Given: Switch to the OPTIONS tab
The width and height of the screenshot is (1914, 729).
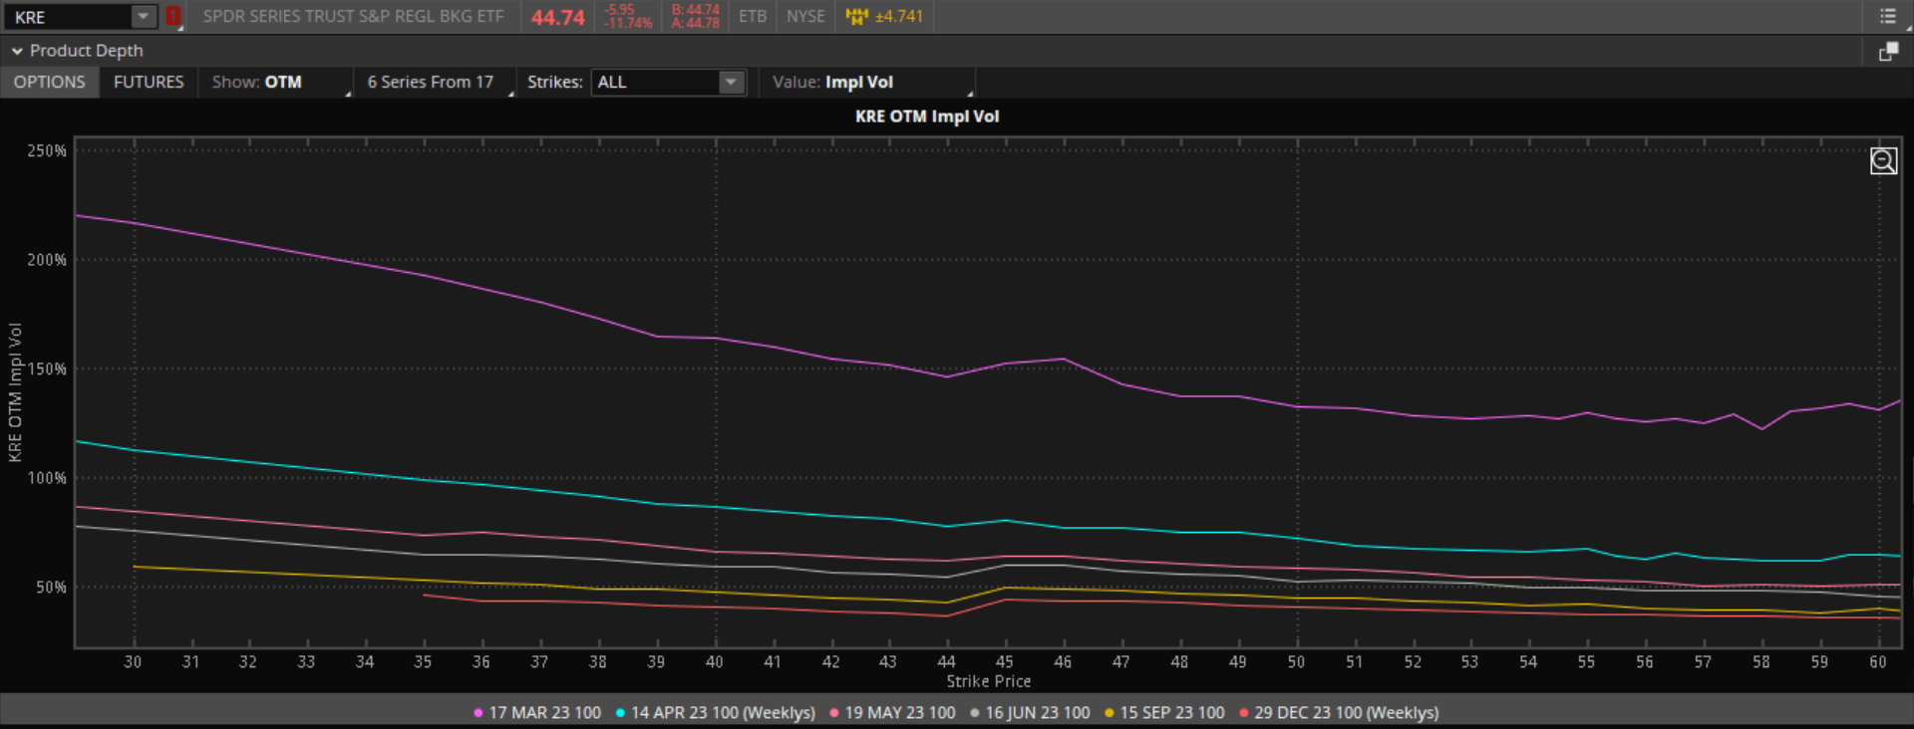Looking at the screenshot, I should pyautogui.click(x=50, y=82).
